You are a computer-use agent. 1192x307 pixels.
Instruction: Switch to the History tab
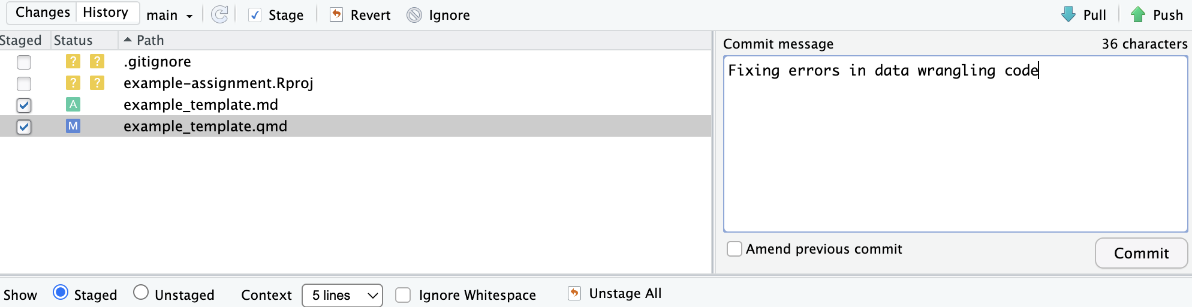106,13
